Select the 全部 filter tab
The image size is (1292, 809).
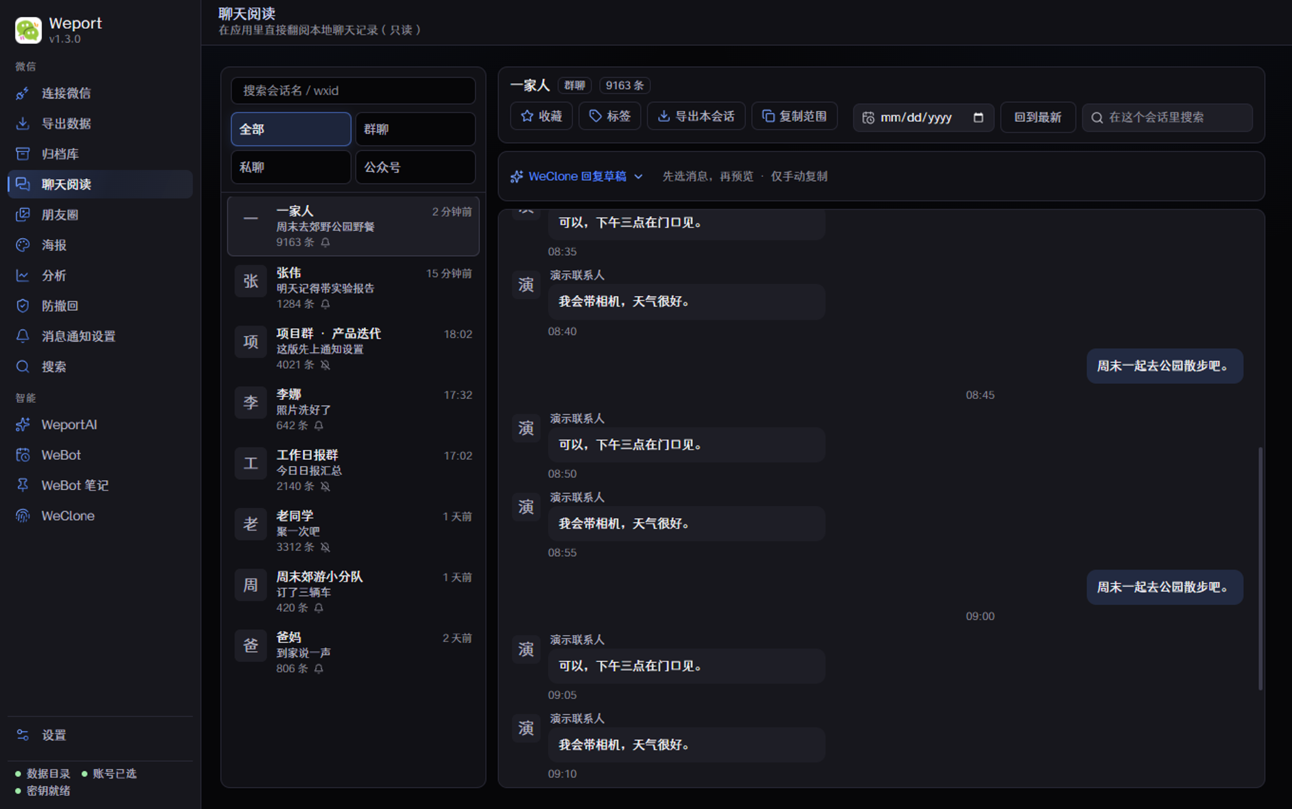coord(291,129)
